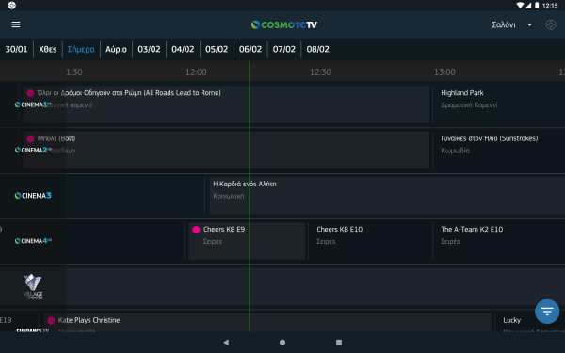Viewport: 565px width, 353px height.
Task: Open the Village Cinema channel logo
Action: click(33, 286)
